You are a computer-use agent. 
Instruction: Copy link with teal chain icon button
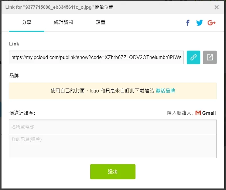click(x=193, y=57)
